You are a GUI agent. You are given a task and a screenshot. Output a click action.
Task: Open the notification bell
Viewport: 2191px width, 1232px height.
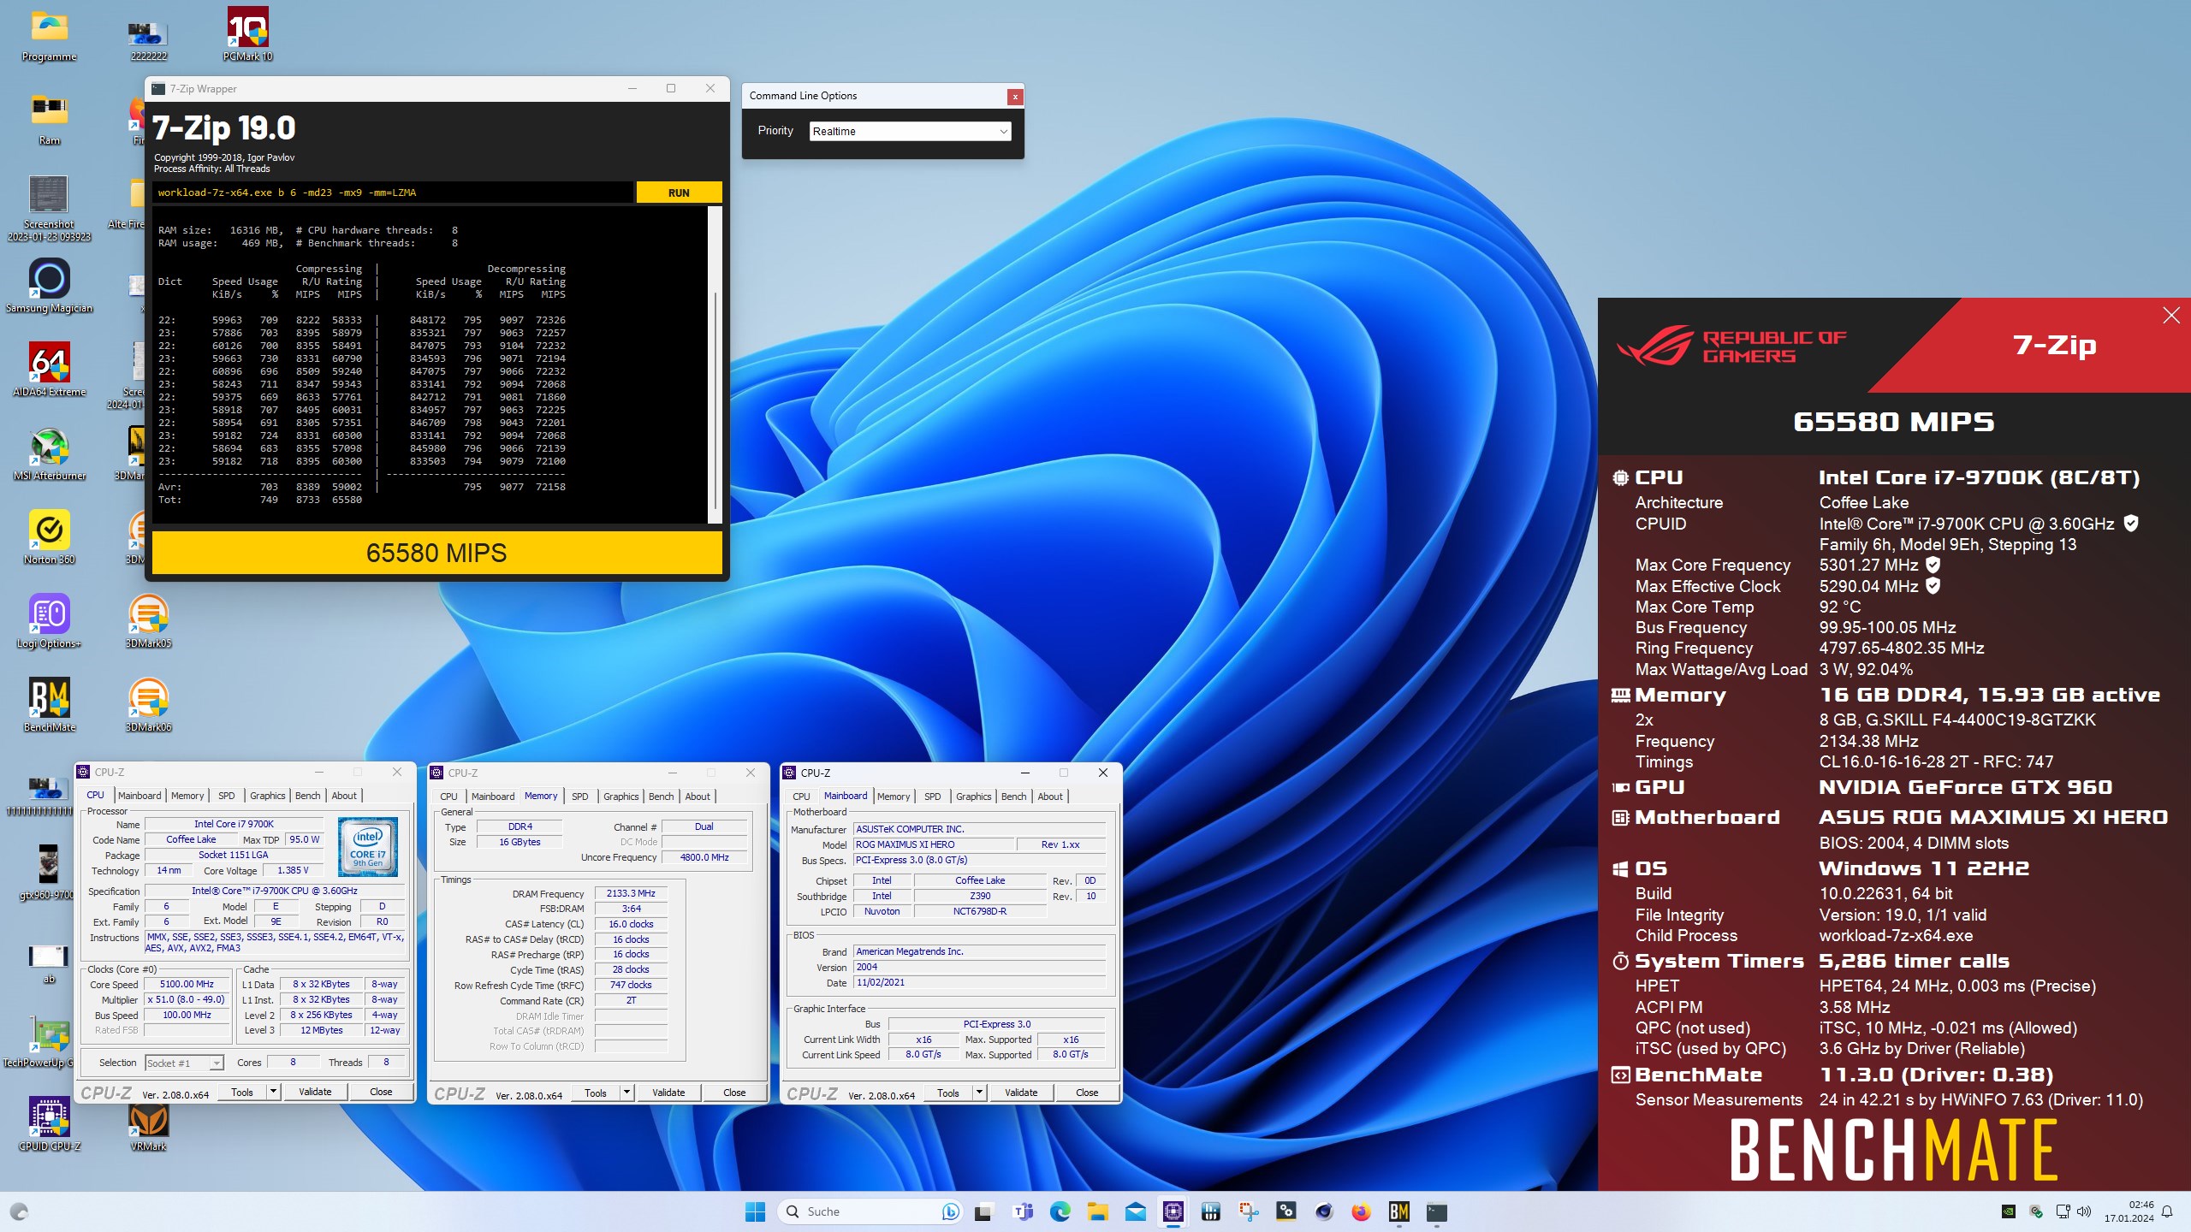[2167, 1211]
